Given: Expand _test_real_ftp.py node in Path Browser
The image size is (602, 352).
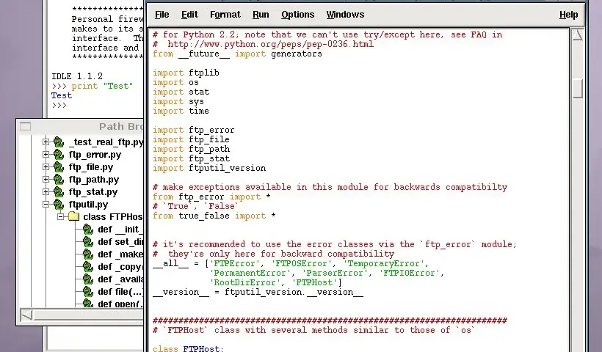Looking at the screenshot, I should pos(46,142).
